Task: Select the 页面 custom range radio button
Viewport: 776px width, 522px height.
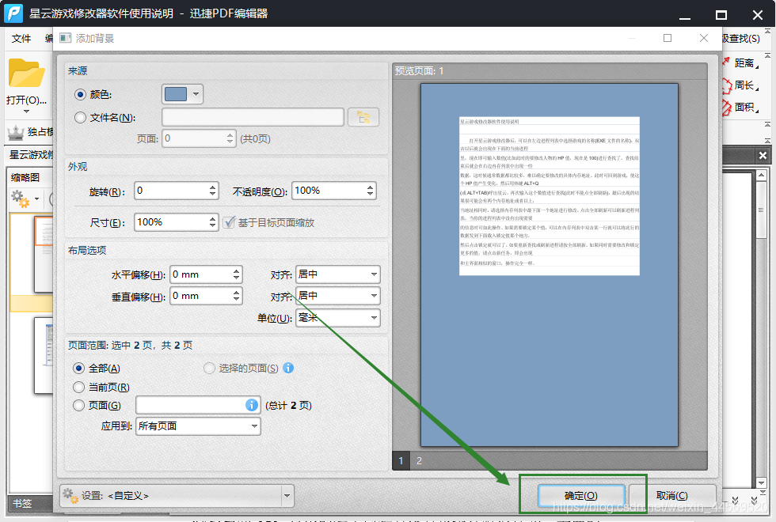Action: click(x=78, y=405)
